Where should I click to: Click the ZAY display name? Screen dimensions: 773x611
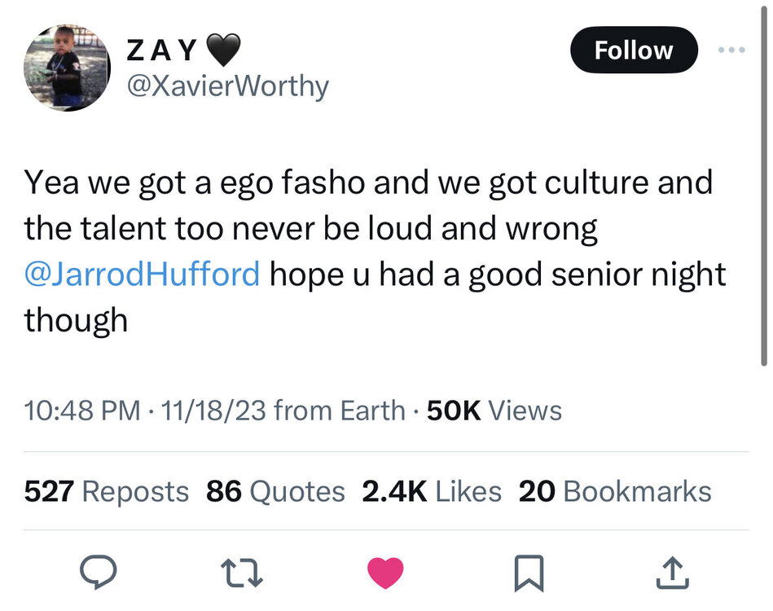point(162,51)
